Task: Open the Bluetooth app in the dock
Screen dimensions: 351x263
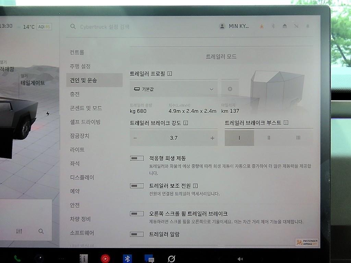Action: (128, 259)
